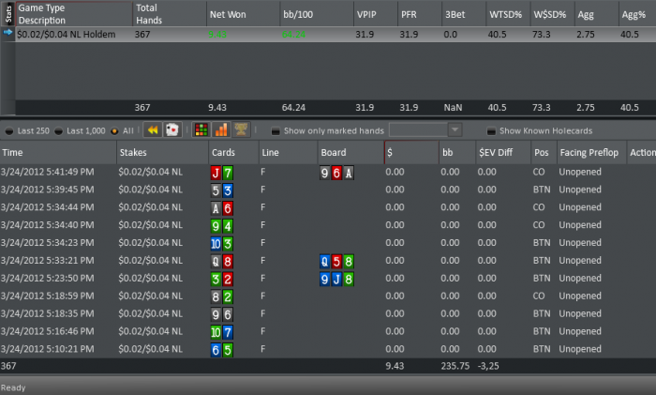656x395 pixels.
Task: Click the 235.75 bb total in footer
Action: pos(455,366)
